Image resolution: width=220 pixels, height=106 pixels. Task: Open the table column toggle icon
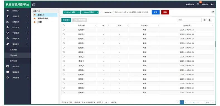205,20
